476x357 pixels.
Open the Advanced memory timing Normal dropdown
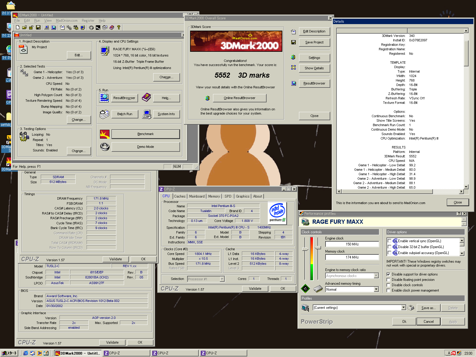point(376,289)
